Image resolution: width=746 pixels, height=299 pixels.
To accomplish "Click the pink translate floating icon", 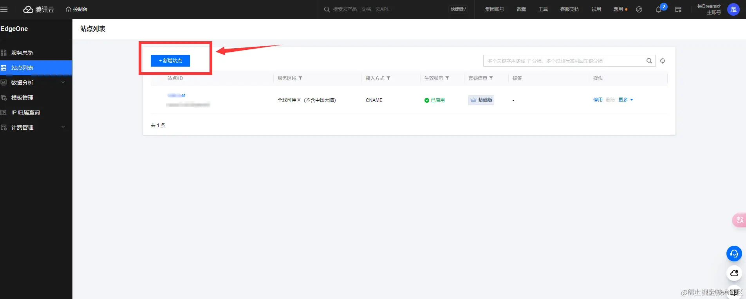I will click(739, 220).
